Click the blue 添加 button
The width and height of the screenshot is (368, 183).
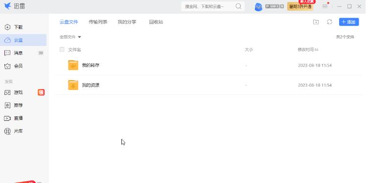click(x=349, y=22)
